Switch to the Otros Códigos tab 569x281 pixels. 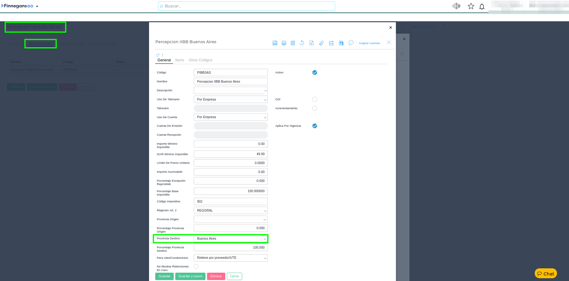[x=200, y=60]
